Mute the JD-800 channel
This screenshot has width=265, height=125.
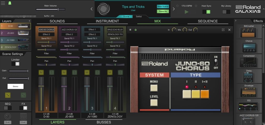coord(64,73)
